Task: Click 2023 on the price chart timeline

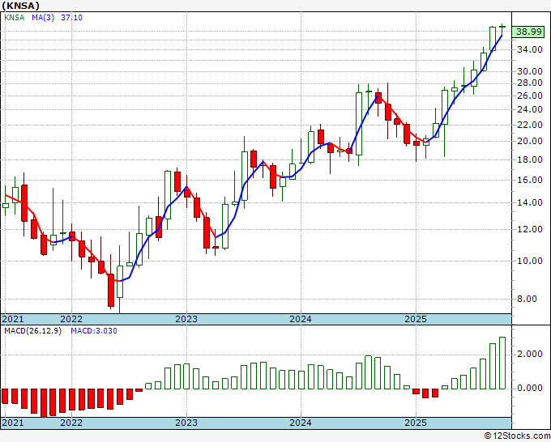Action: [x=186, y=319]
